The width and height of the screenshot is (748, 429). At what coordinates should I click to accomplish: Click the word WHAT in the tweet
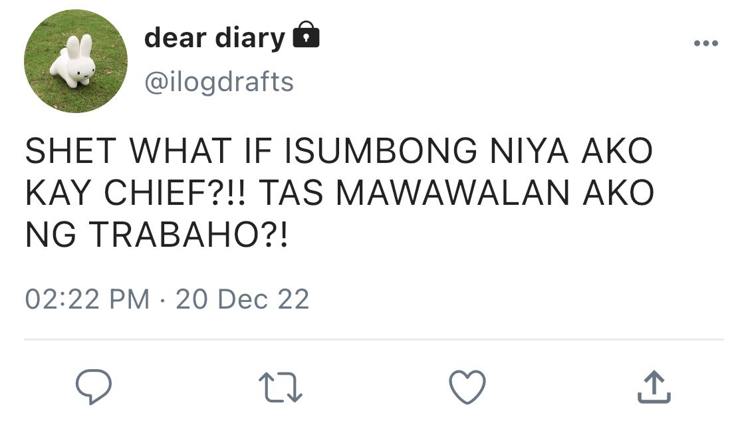[181, 151]
